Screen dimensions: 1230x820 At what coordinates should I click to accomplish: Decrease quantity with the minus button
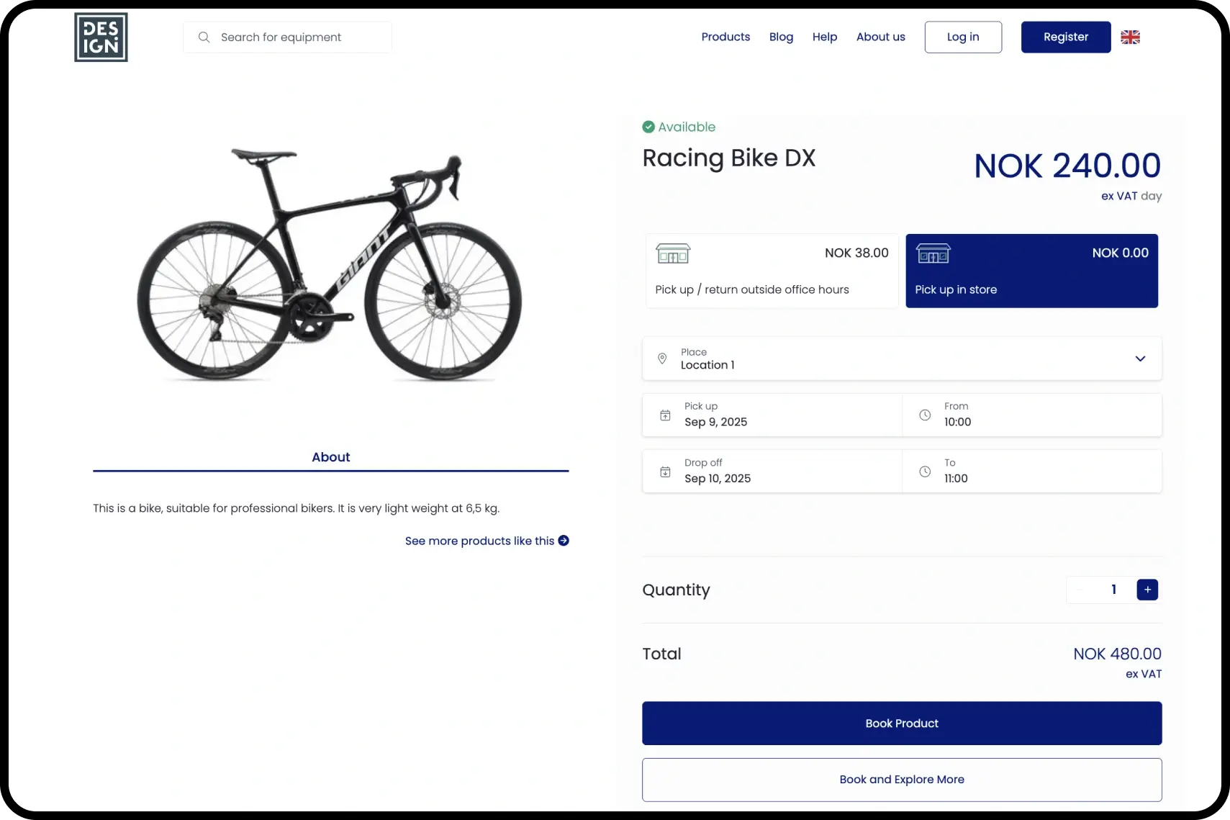[x=1080, y=590]
